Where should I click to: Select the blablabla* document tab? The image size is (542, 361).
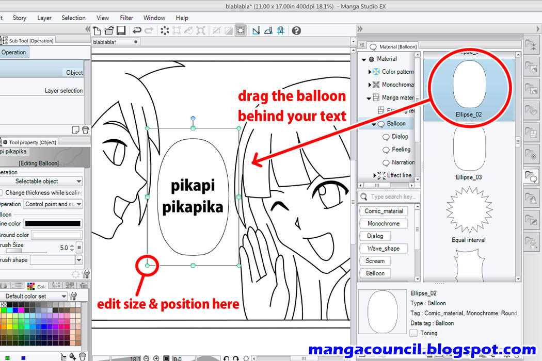116,42
